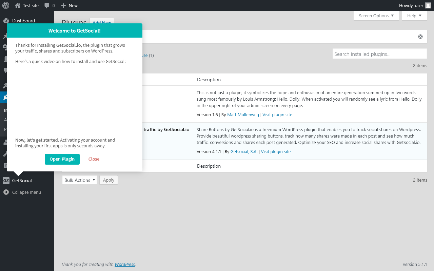Viewport: 434px width, 271px height.
Task: Click the home icon beside Test site
Action: (x=18, y=5)
